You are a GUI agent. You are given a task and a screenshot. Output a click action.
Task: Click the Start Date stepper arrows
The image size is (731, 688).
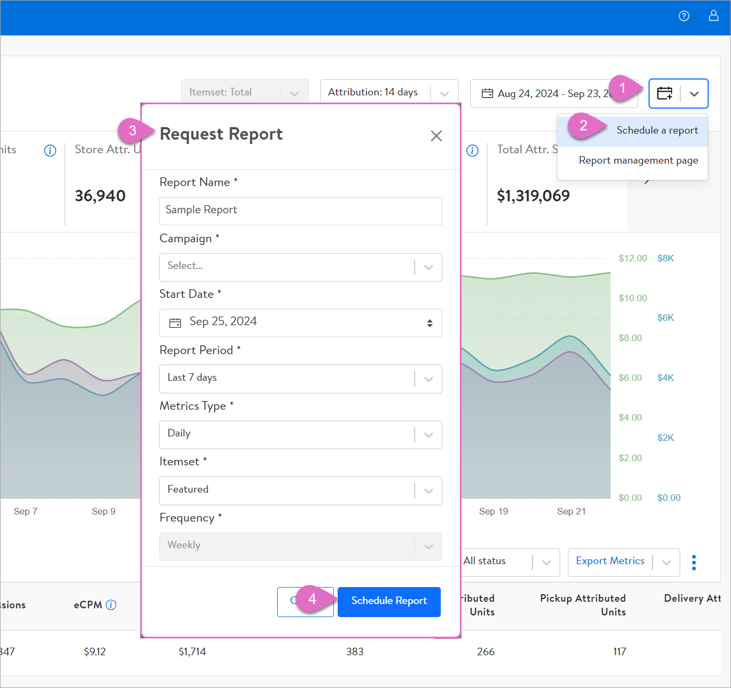pyautogui.click(x=430, y=323)
